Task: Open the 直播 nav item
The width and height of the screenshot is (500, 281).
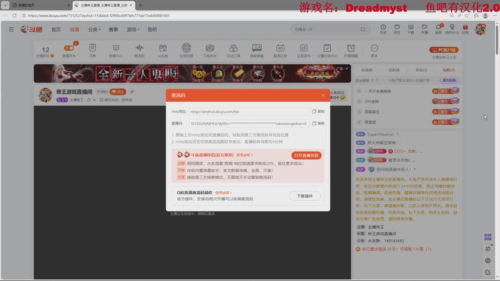Action: 74,29
